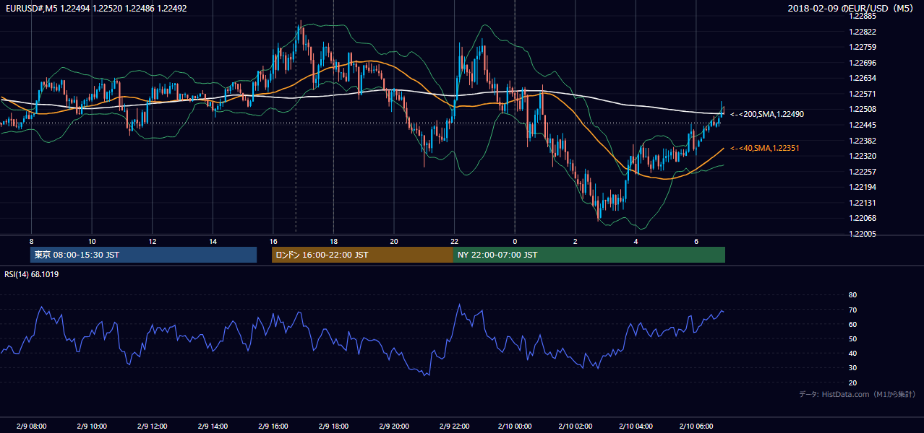Click price level 1.22445 on axis
This screenshot has width=924, height=433.
click(863, 125)
